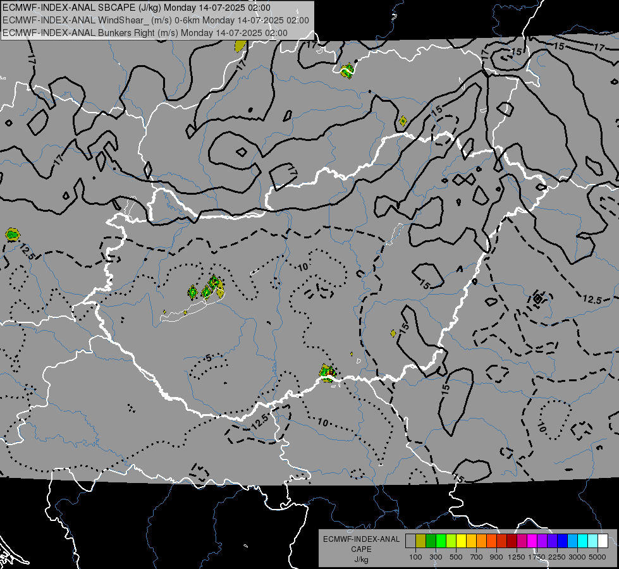Click the legend label 700
Image resolution: width=619 pixels, height=569 pixels.
tap(477, 557)
